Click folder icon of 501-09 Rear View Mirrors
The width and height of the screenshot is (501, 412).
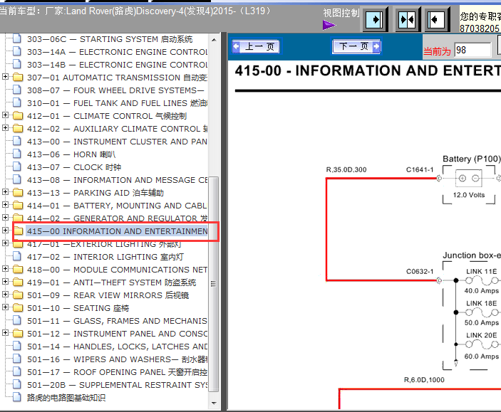(x=18, y=295)
